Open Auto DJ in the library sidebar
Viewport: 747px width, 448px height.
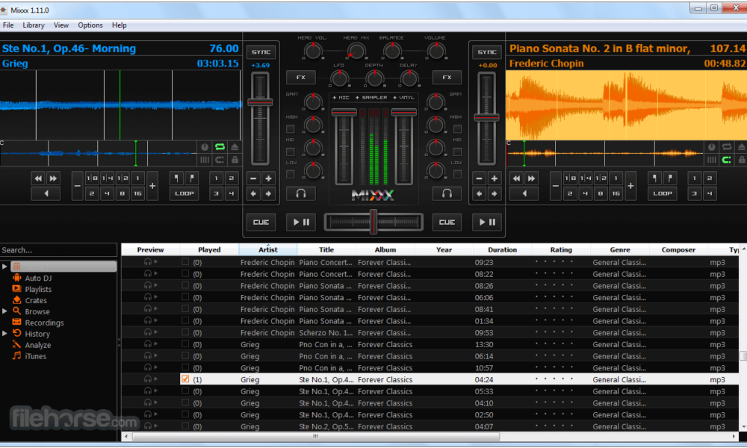[x=38, y=278]
